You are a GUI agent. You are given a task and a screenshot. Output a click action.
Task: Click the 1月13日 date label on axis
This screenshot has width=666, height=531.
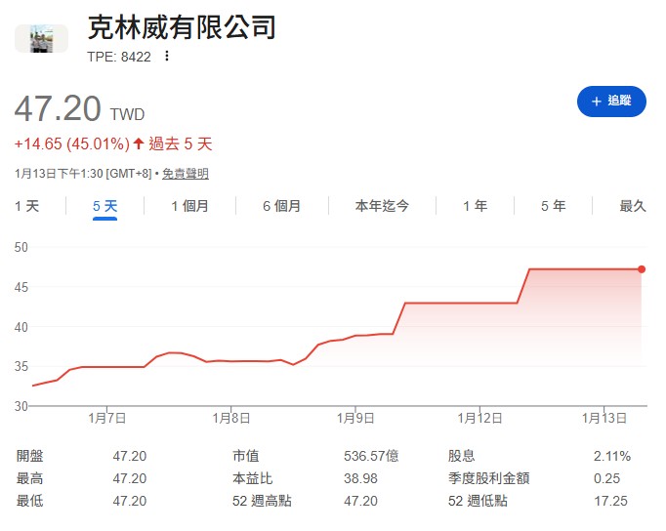(604, 419)
